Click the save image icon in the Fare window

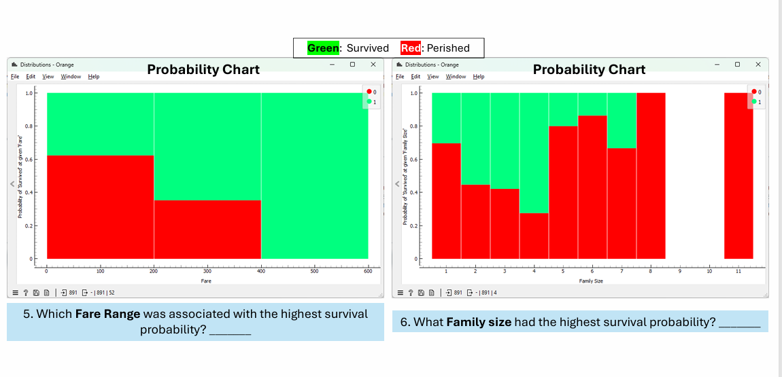click(36, 292)
